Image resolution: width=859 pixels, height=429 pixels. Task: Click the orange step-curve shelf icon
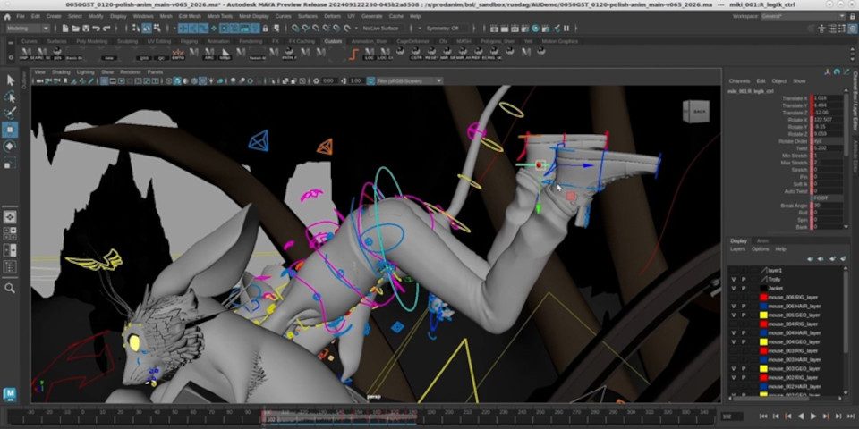click(353, 55)
